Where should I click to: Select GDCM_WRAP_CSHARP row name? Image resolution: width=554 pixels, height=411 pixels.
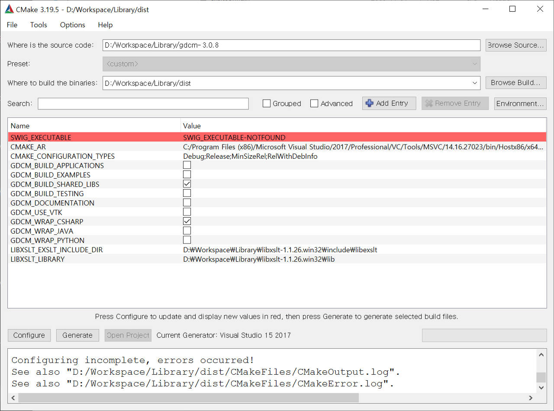click(47, 222)
